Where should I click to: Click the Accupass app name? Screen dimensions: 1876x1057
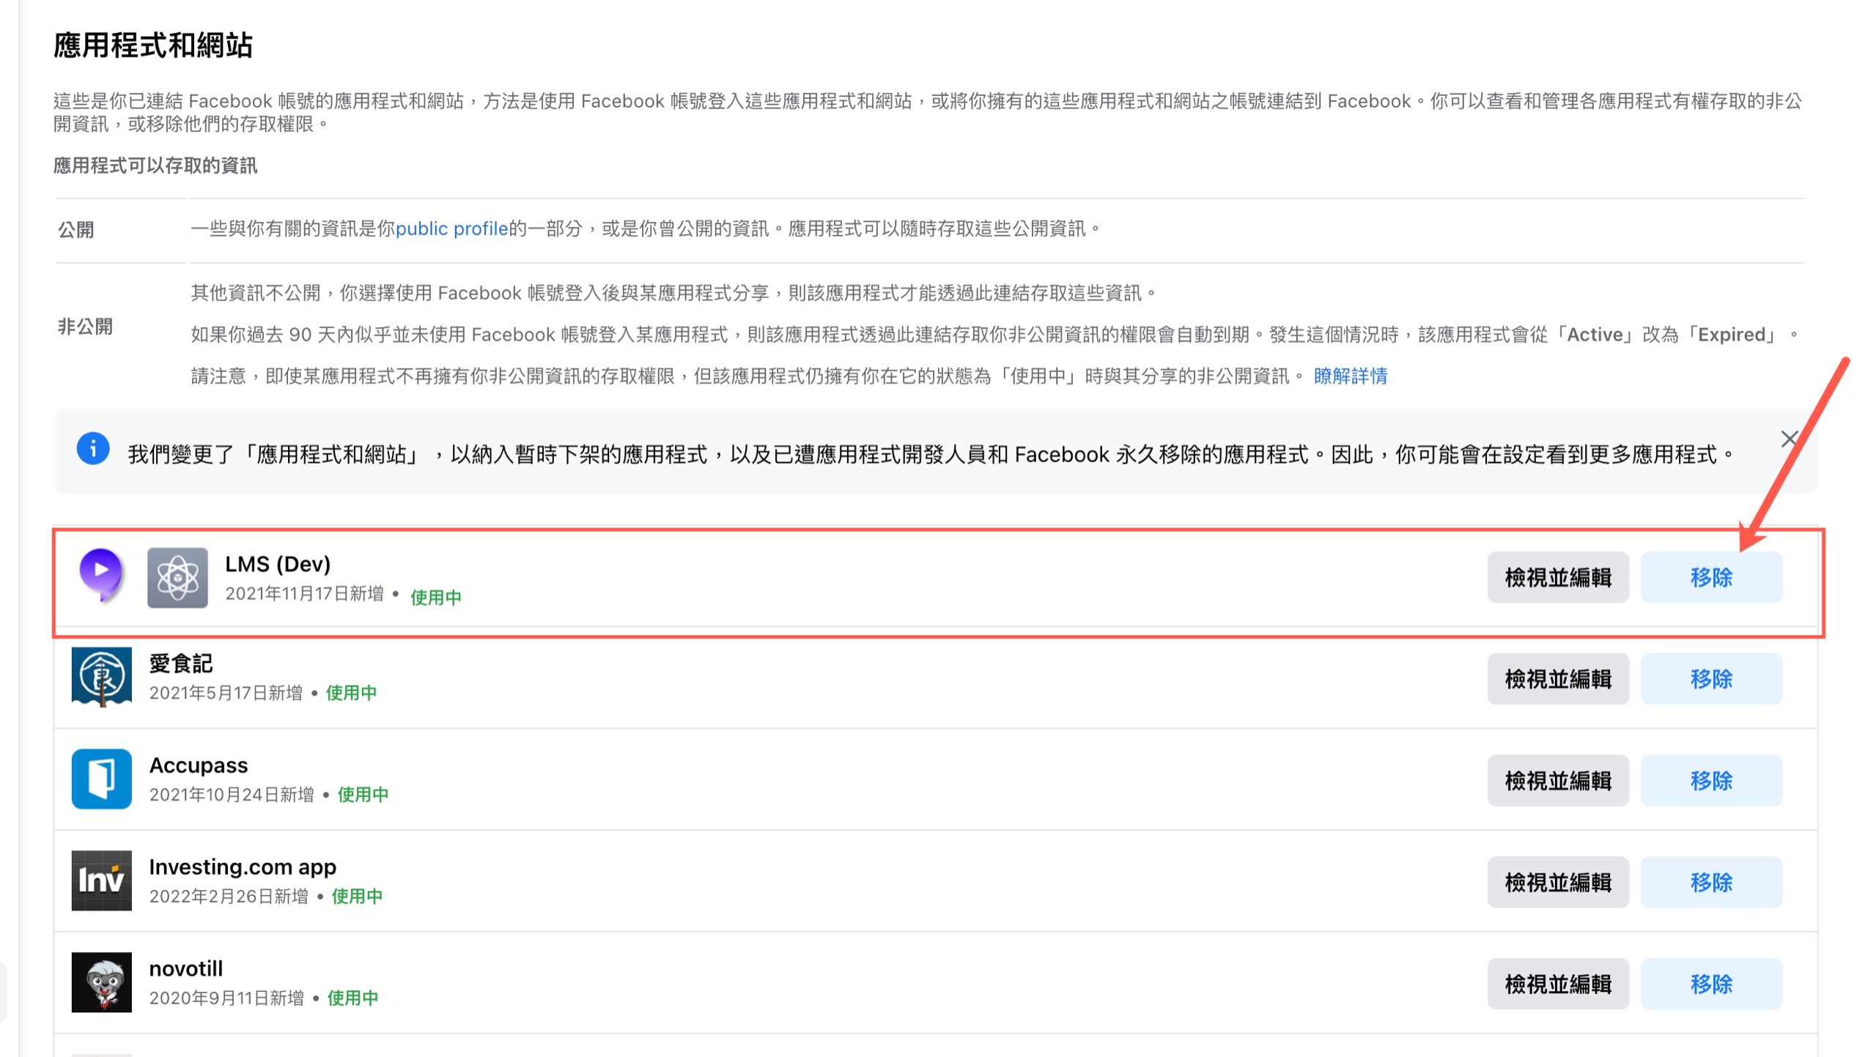pyautogui.click(x=199, y=765)
